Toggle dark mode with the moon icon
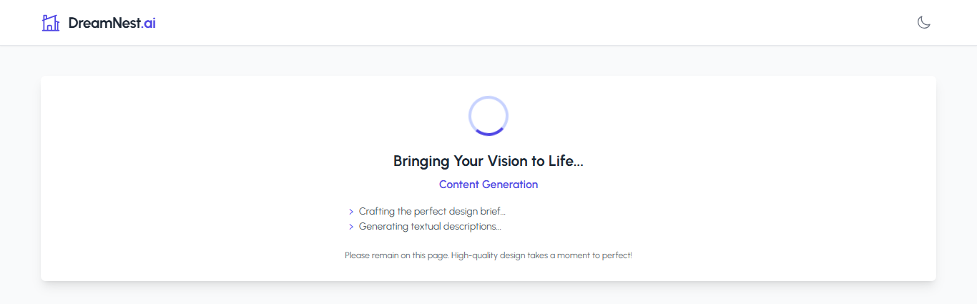 (924, 23)
